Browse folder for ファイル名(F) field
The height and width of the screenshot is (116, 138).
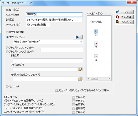(x=80, y=70)
